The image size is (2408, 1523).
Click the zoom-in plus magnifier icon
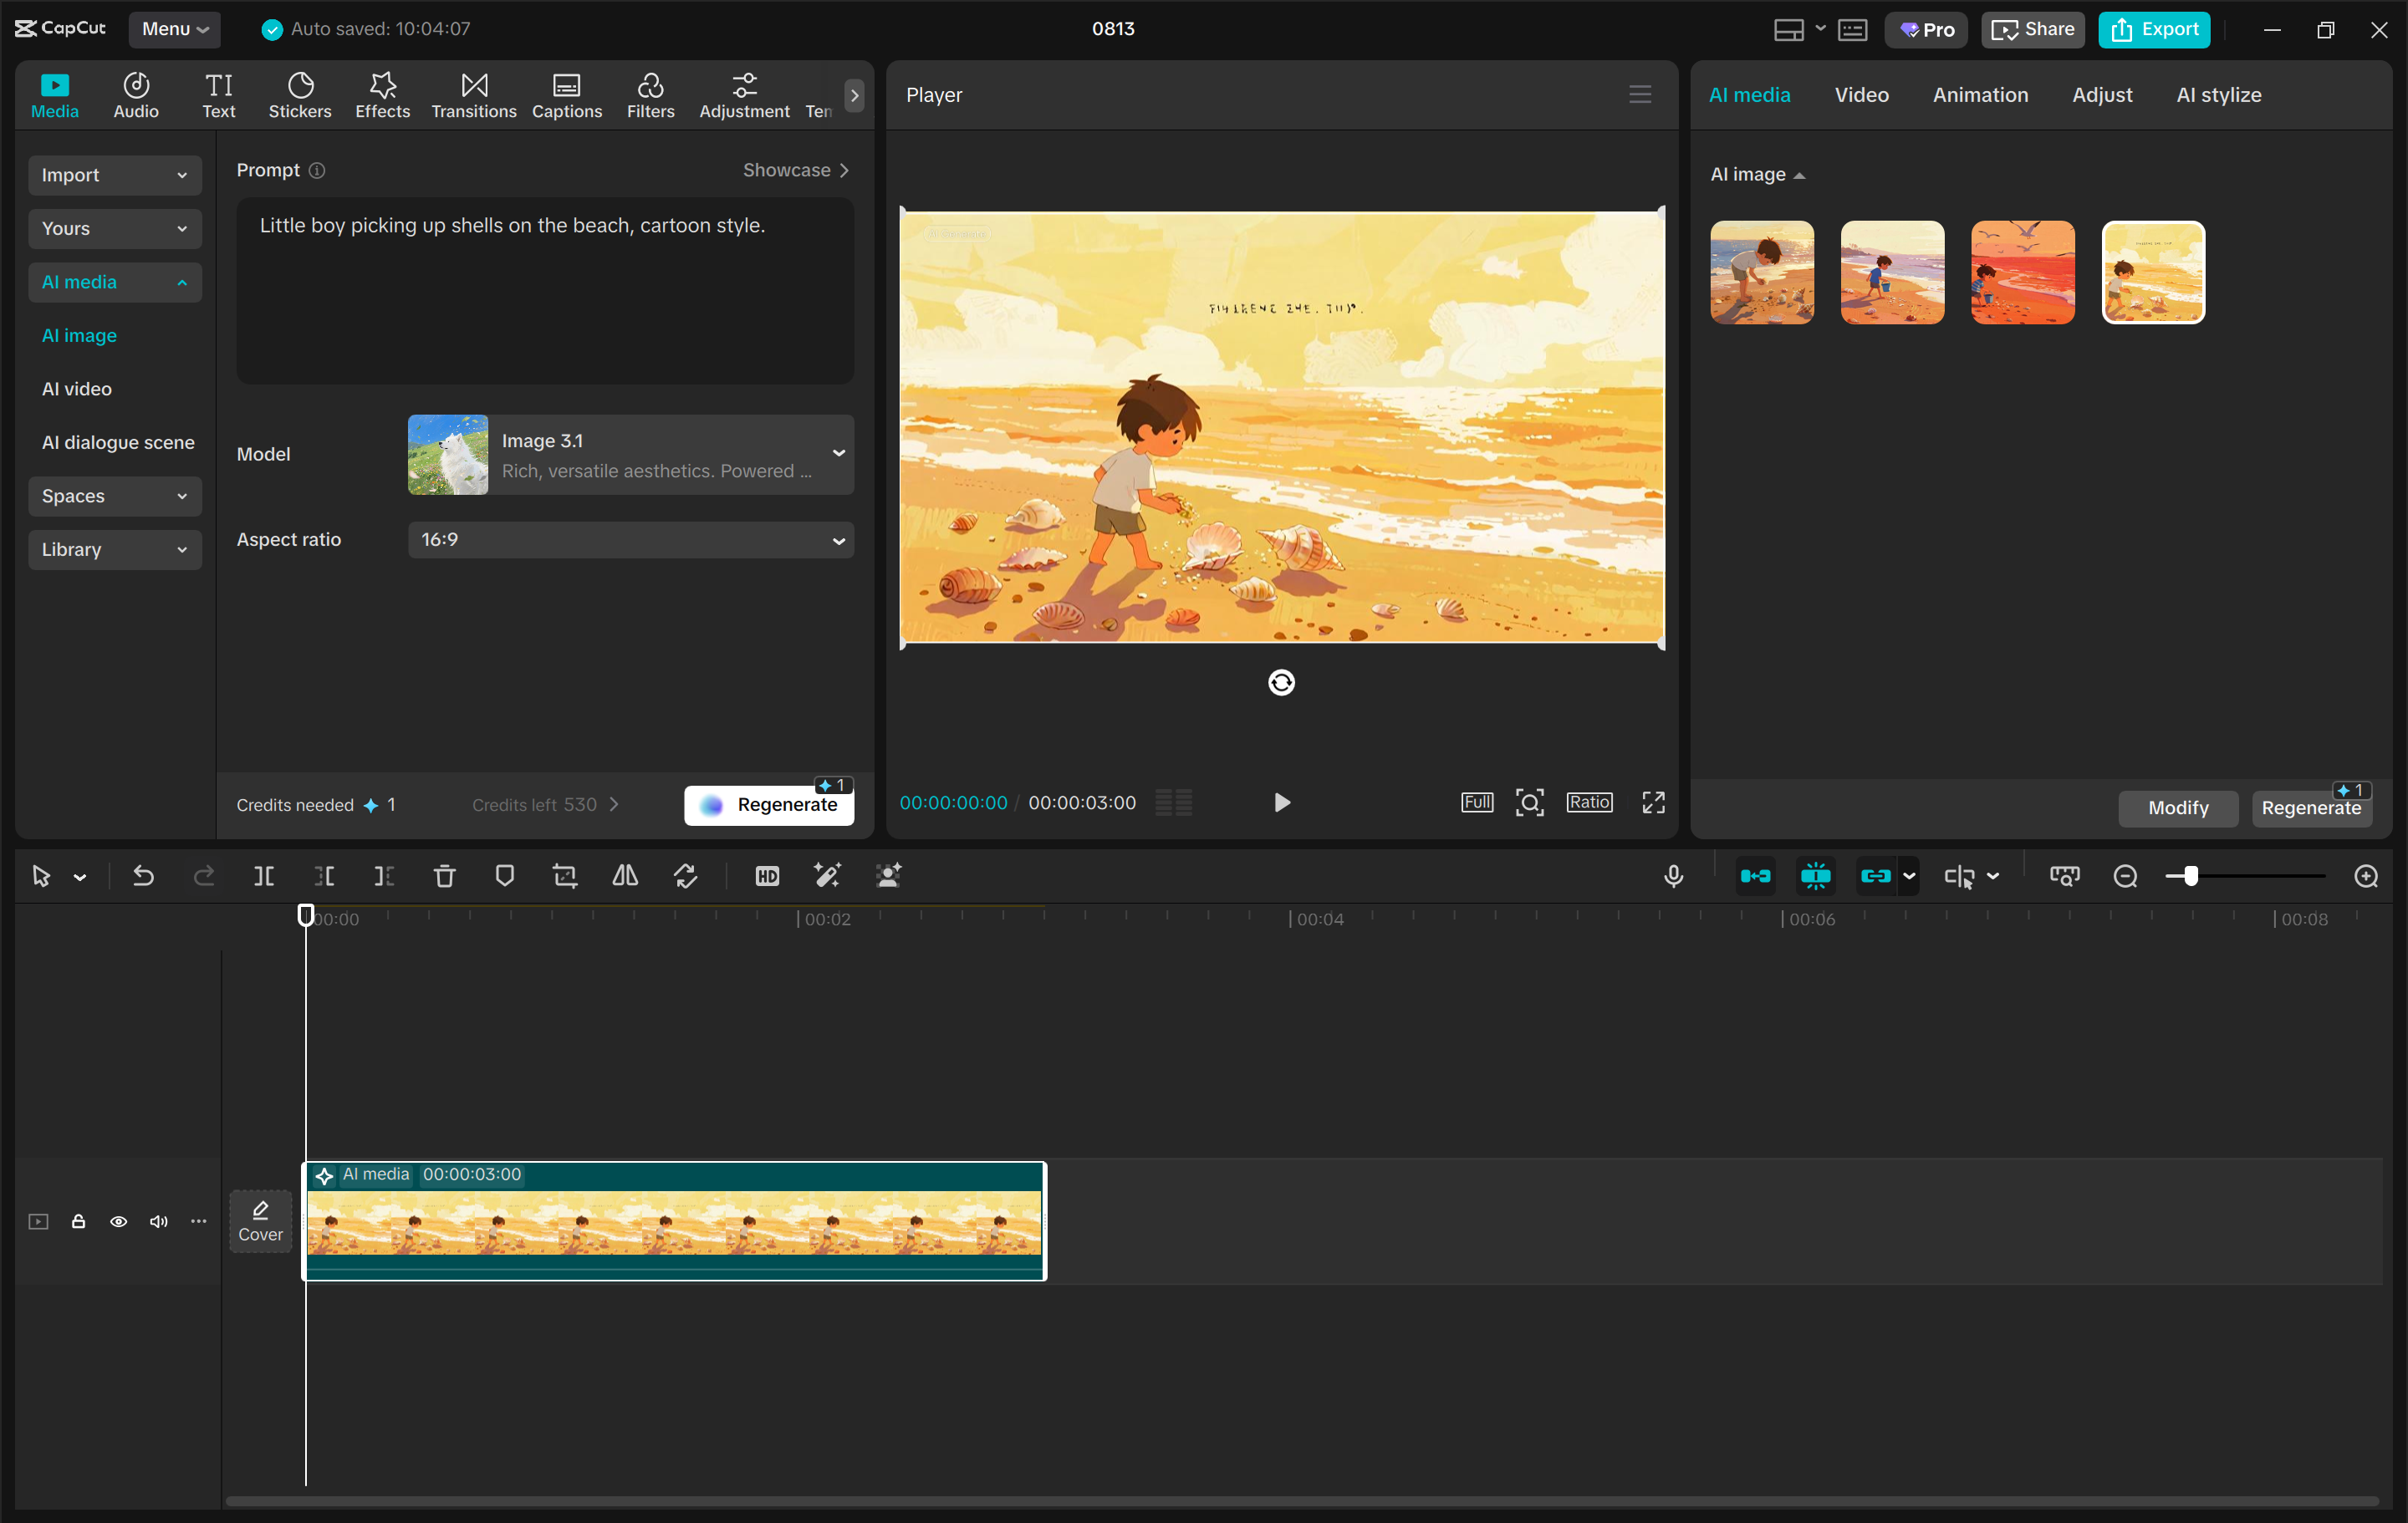2366,876
